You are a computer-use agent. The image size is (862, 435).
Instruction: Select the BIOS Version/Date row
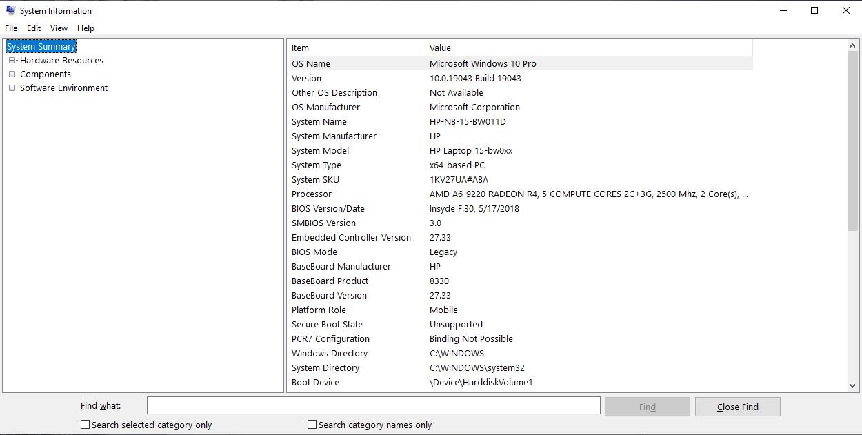520,208
